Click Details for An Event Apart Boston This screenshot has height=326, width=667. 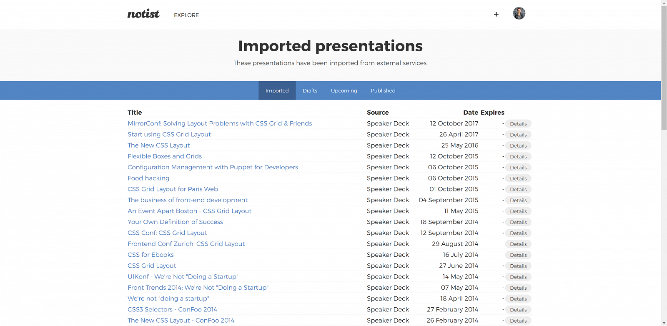click(518, 211)
